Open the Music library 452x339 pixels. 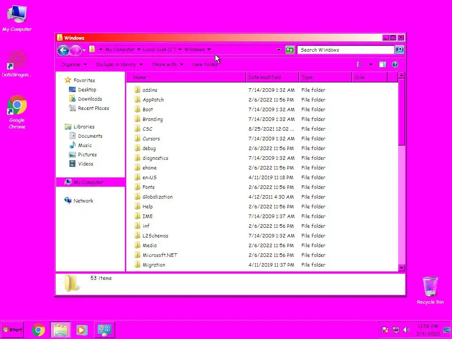tap(85, 145)
